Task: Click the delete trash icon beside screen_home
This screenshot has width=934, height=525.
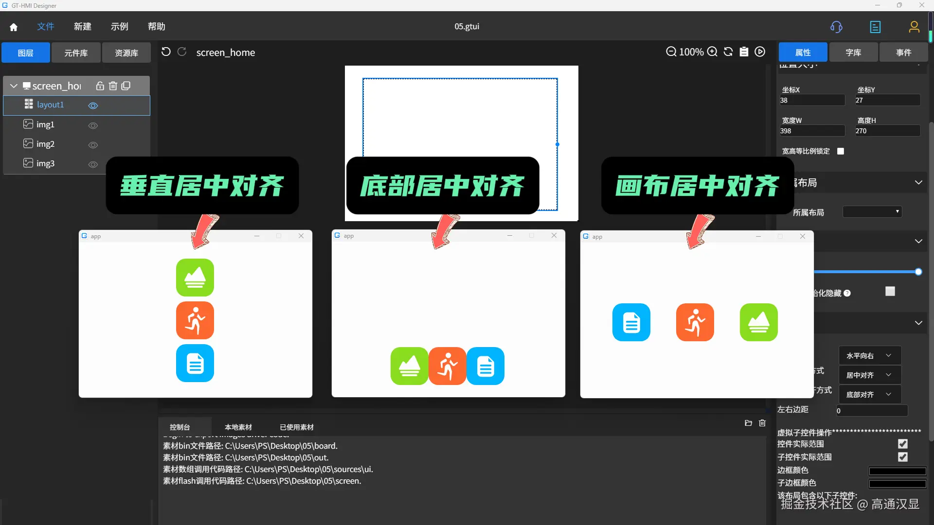Action: 113,86
